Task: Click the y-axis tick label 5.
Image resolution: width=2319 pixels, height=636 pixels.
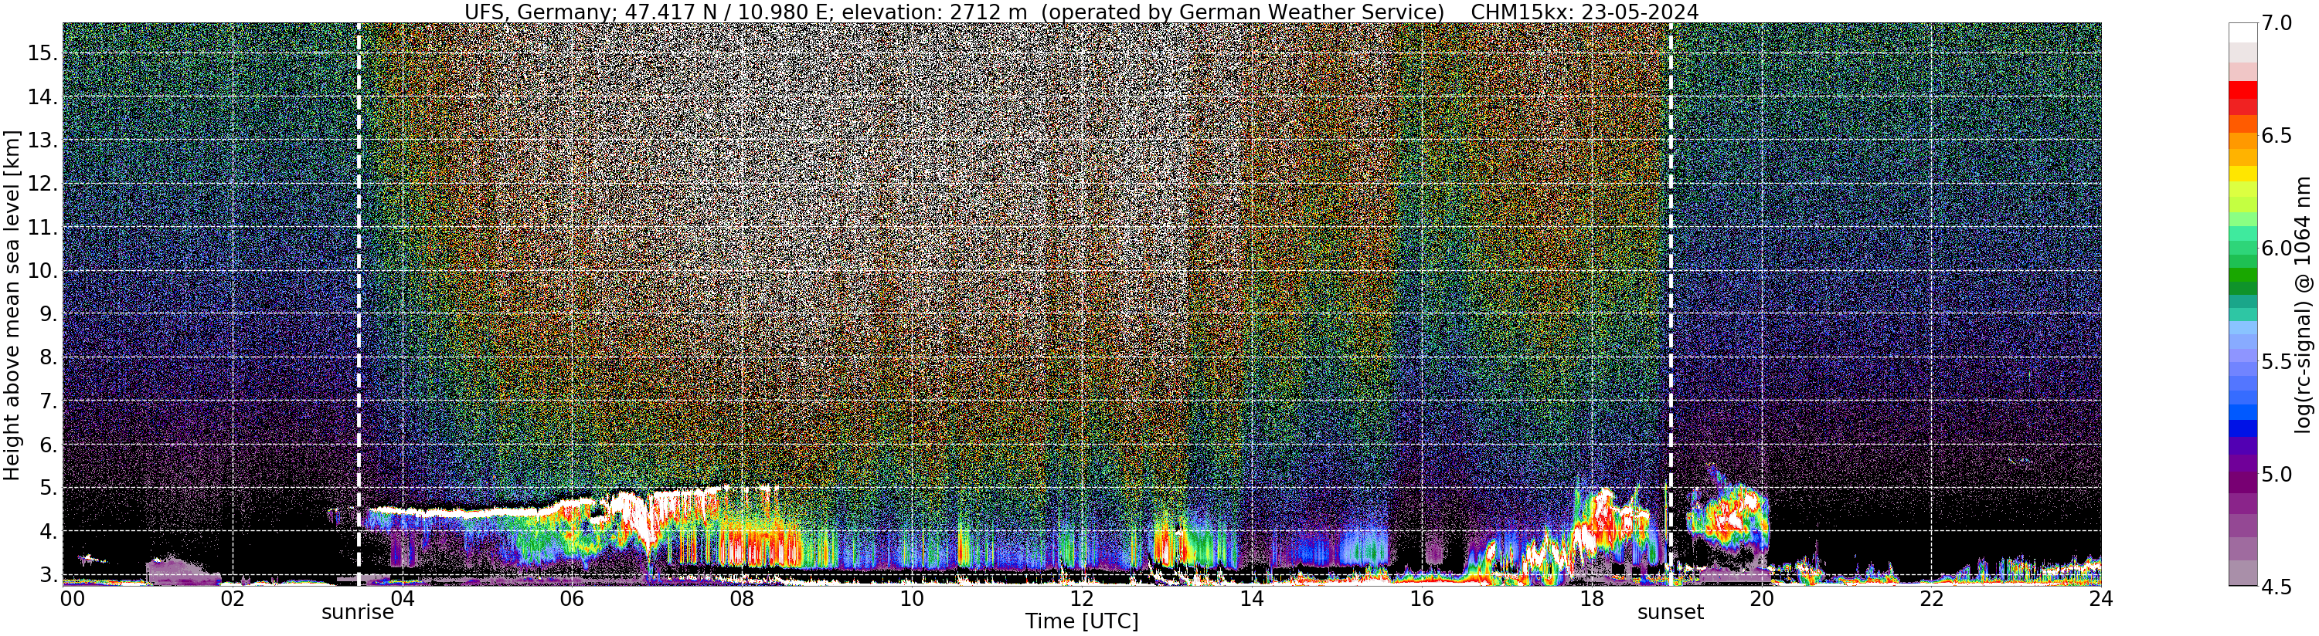Action: click(x=49, y=489)
